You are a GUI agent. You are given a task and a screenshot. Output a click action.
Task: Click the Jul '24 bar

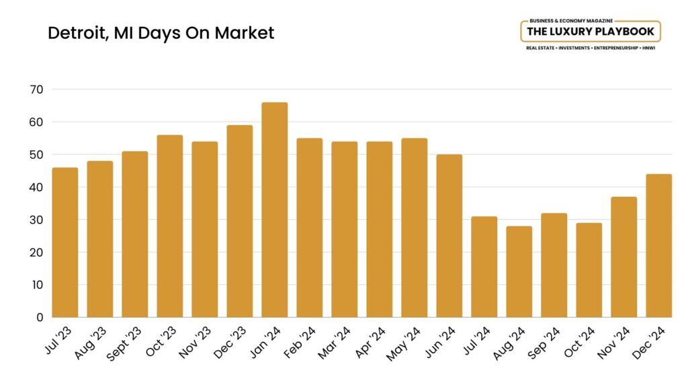(x=484, y=267)
